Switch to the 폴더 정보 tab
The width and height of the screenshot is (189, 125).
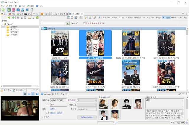click(x=6, y=90)
